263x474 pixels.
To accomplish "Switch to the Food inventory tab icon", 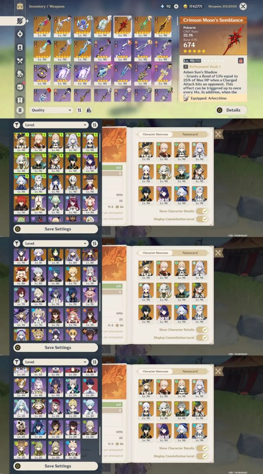I will point(20,61).
